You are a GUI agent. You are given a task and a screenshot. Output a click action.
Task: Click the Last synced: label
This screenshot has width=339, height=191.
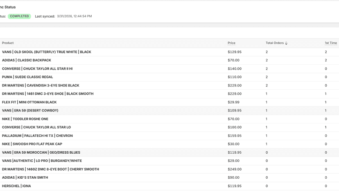click(45, 16)
